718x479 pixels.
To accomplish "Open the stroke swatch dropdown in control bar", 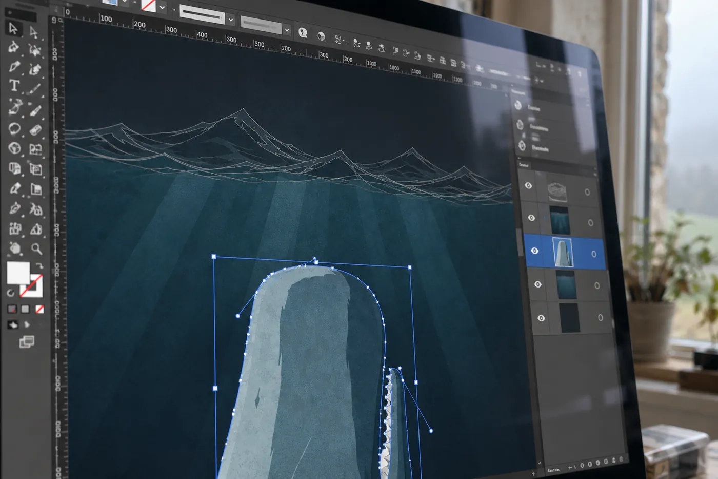I will tap(162, 7).
